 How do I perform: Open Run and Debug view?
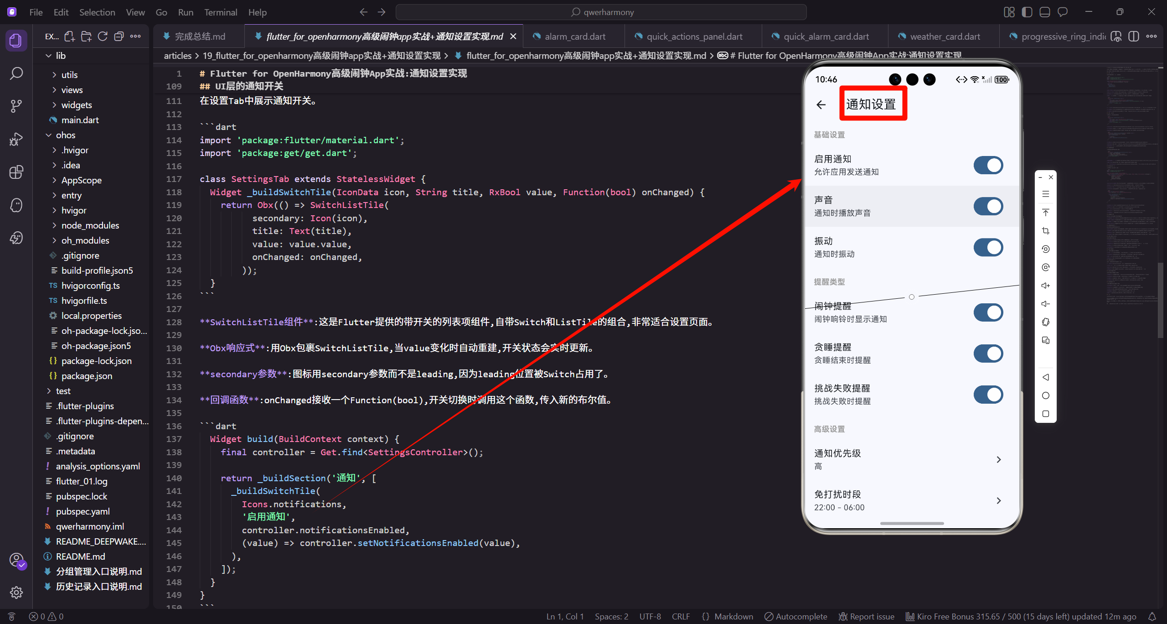click(x=16, y=139)
